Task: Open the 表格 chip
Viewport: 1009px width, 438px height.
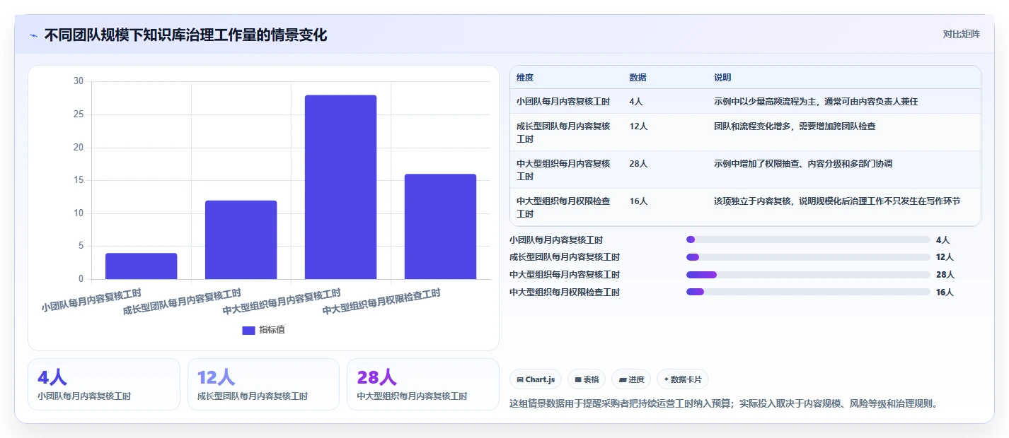Action: 586,379
